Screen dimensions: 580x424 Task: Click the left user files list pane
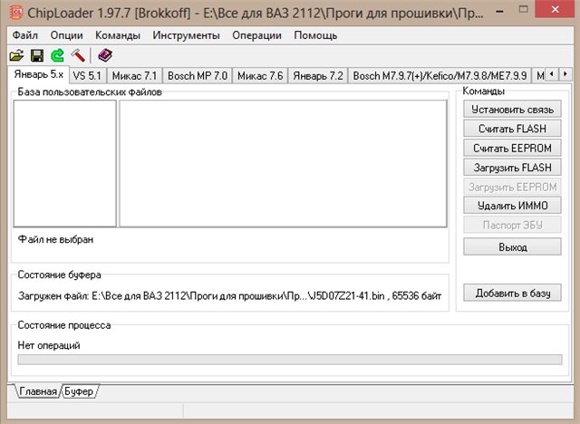(65, 163)
